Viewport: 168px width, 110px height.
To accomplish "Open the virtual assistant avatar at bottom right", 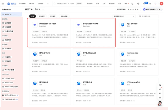I will pyautogui.click(x=160, y=103).
